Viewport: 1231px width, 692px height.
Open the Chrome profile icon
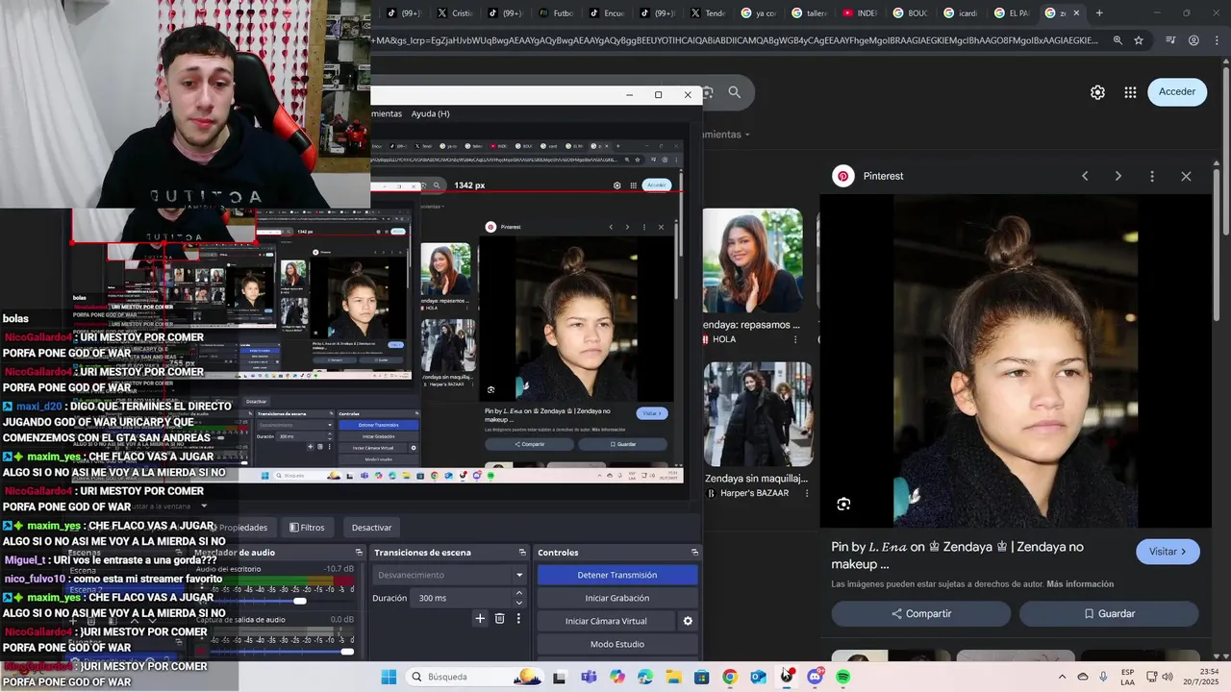pyautogui.click(x=1193, y=40)
